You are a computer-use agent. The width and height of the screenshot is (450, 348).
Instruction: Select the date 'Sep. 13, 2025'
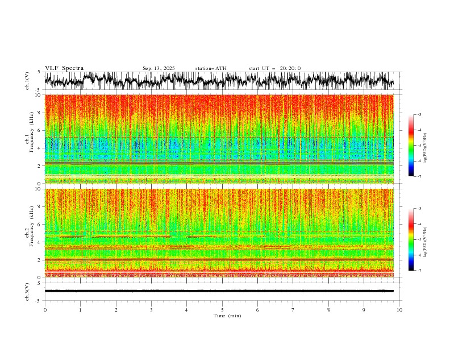159,68
